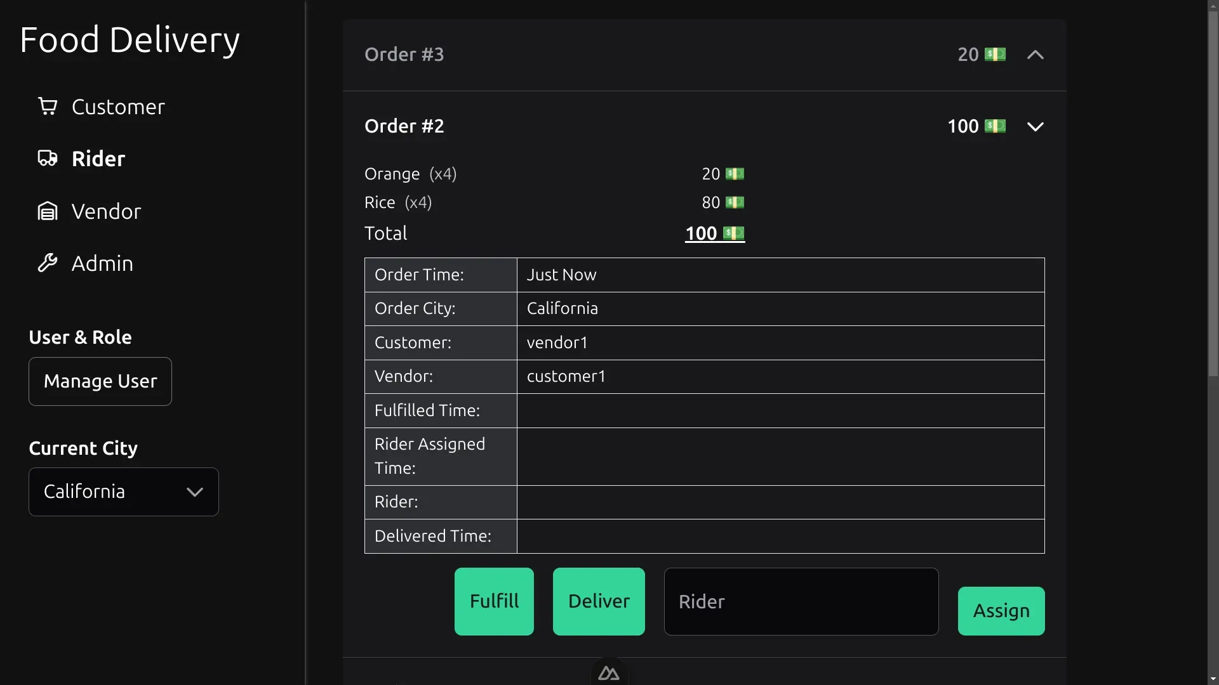The width and height of the screenshot is (1219, 685).
Task: Click the Vendor storefront icon
Action: pos(48,211)
